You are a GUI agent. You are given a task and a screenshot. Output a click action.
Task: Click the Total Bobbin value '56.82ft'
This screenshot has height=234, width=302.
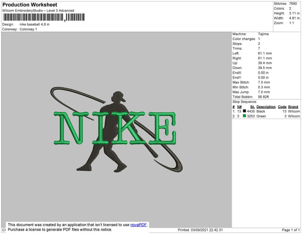click(x=263, y=97)
